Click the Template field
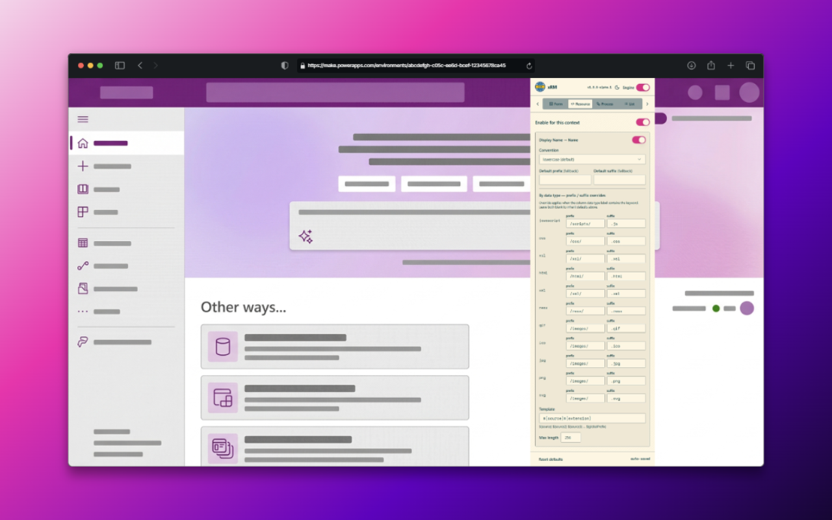This screenshot has height=520, width=832. point(592,419)
